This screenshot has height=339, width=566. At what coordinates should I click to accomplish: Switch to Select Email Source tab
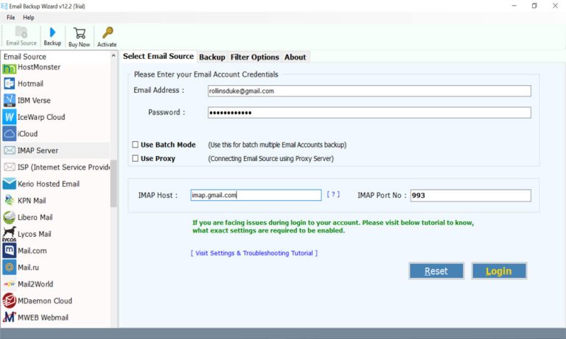158,56
